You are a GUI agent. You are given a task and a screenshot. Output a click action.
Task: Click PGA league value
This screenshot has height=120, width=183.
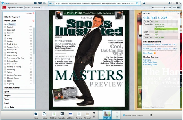click(x=156, y=35)
